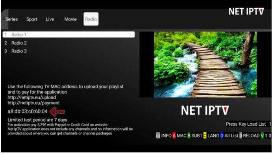The height and width of the screenshot is (154, 272).
Task: Click the forest boardwalk preview image
Action: tap(205, 65)
